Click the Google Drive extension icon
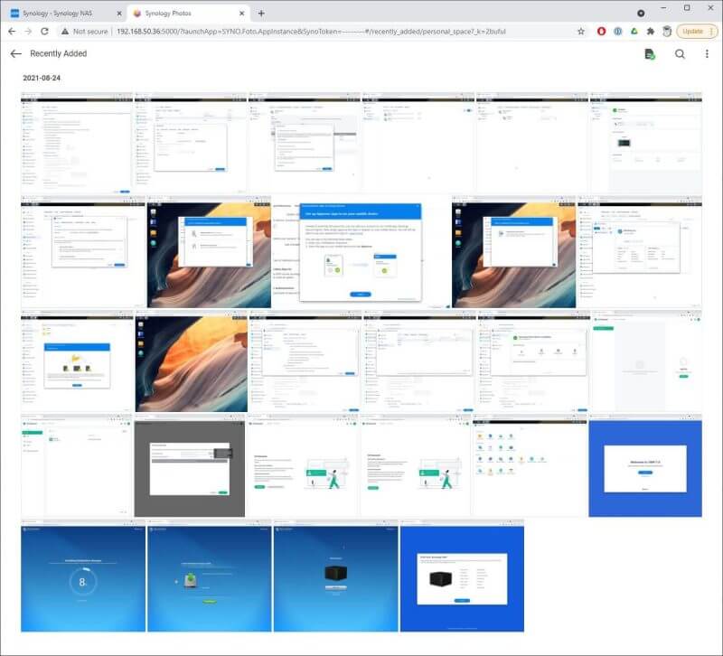The image size is (723, 656). (634, 31)
